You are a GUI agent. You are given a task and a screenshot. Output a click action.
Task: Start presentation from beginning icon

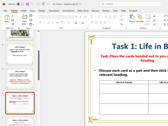pyautogui.click(x=43, y=4)
